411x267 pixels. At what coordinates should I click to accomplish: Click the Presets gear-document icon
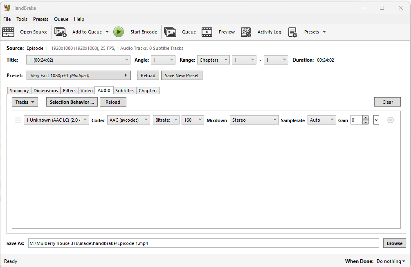[292, 32]
